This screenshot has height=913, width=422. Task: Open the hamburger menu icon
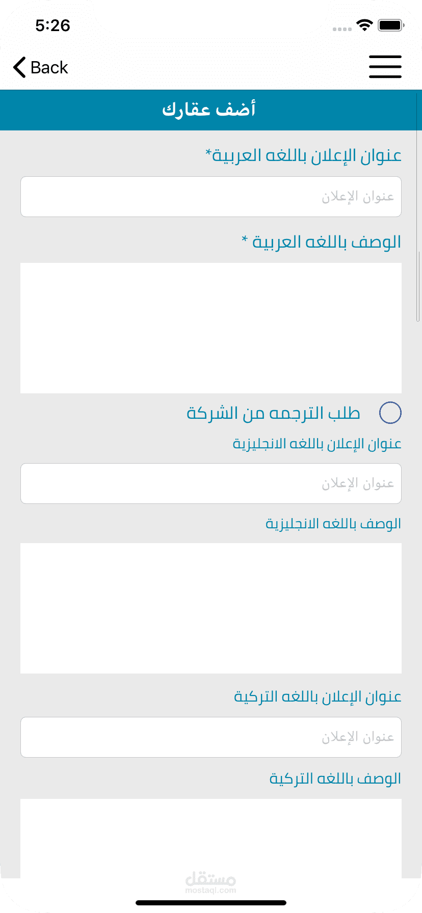point(385,67)
